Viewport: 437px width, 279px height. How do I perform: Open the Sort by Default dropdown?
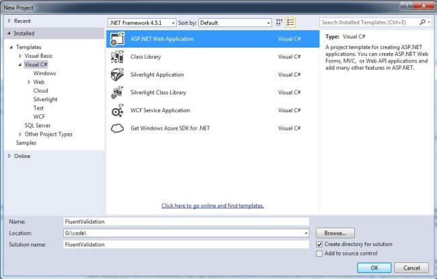[x=235, y=23]
